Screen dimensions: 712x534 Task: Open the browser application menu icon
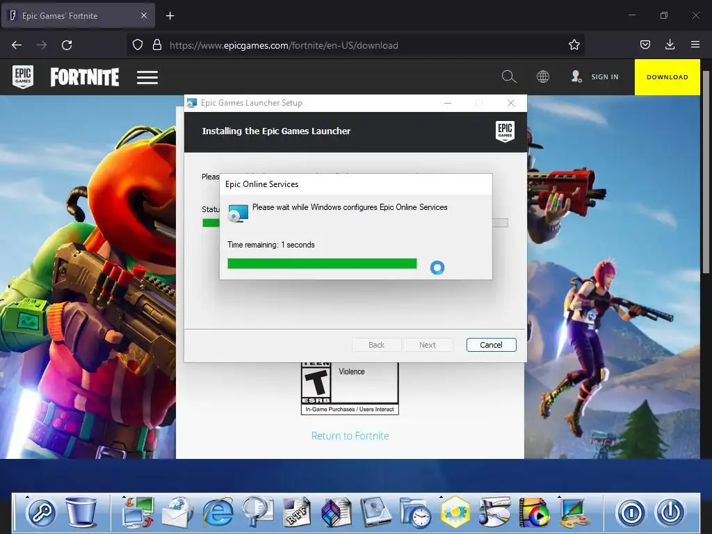coord(695,45)
